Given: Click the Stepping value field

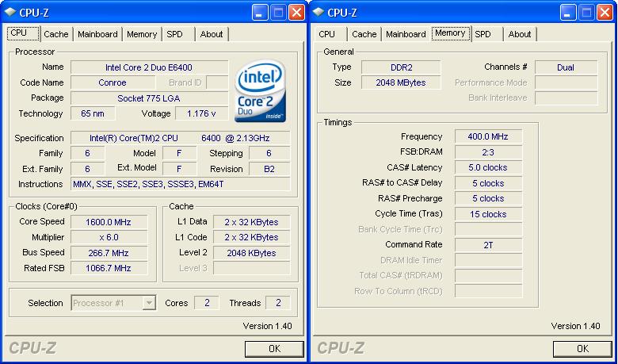Looking at the screenshot, I should [x=269, y=153].
